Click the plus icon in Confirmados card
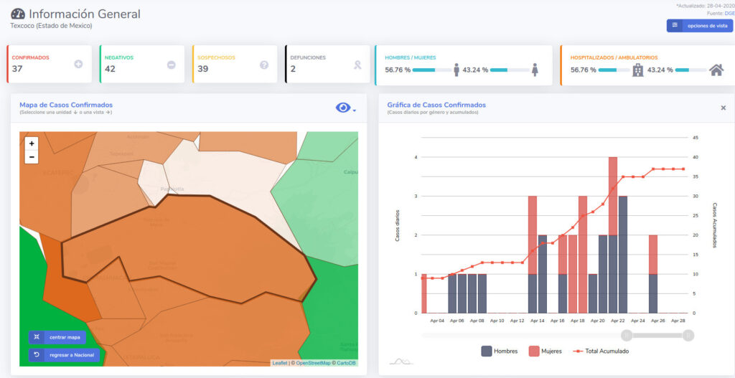The width and height of the screenshot is (735, 378). (x=78, y=65)
